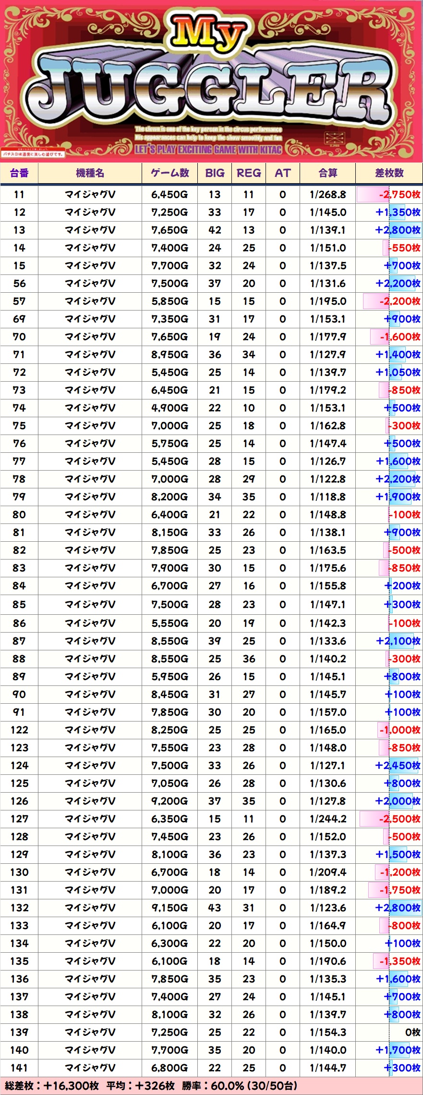Click the BIG column header

[215, 173]
